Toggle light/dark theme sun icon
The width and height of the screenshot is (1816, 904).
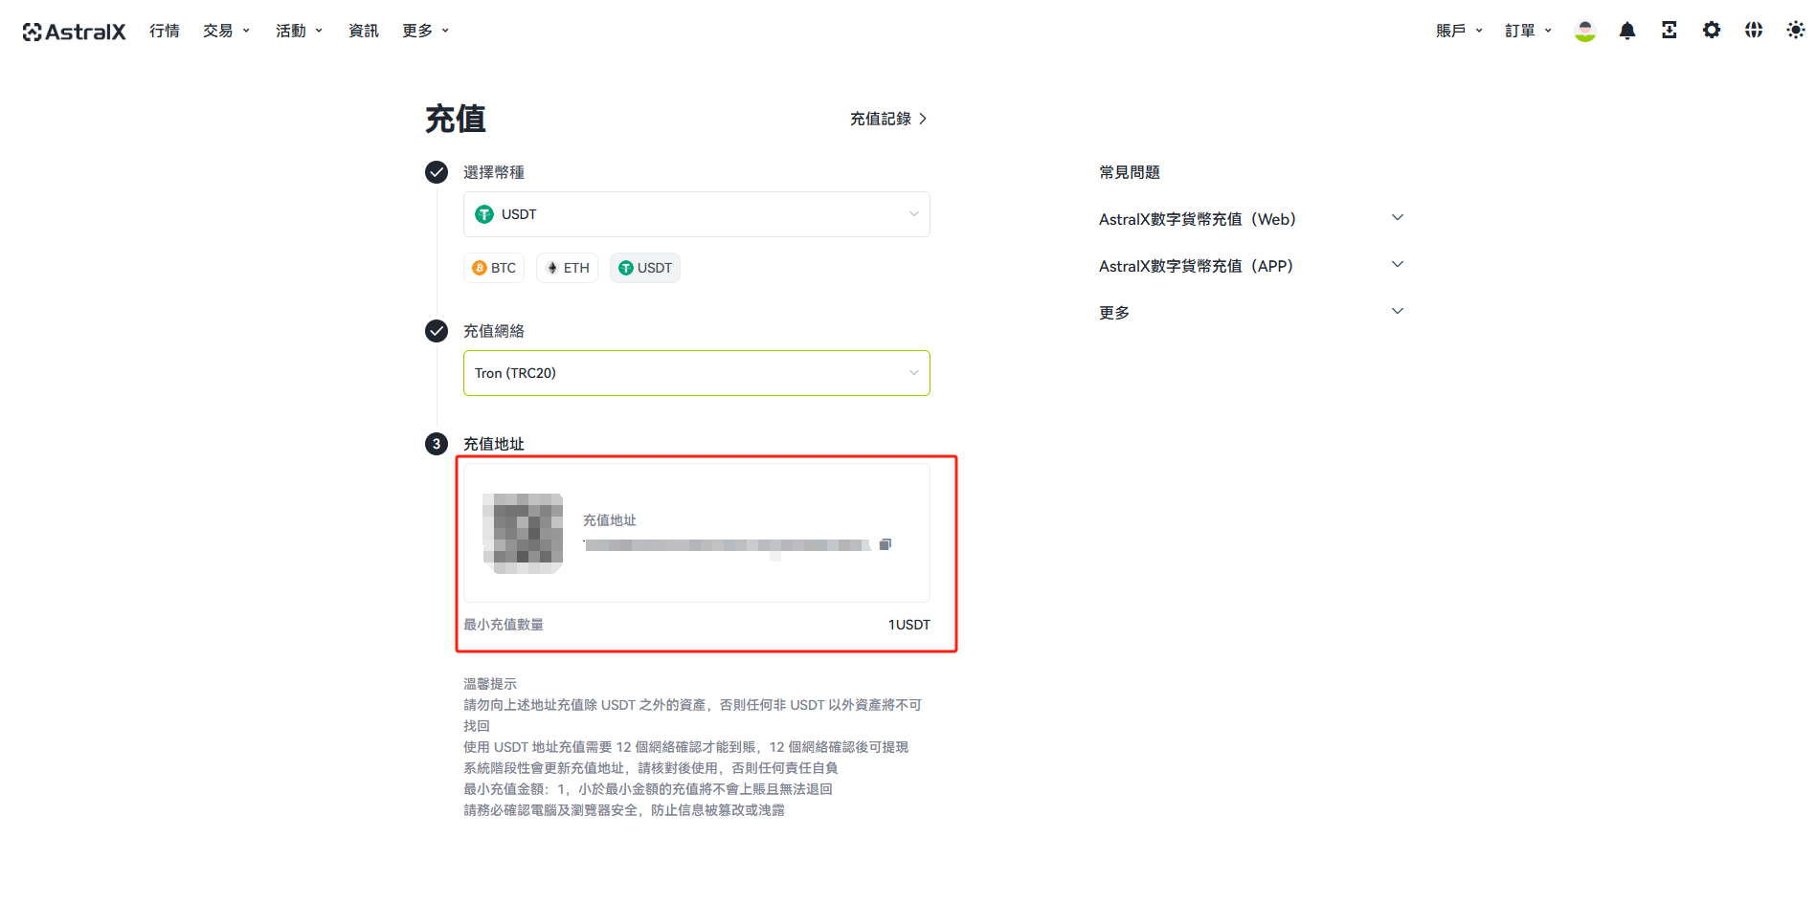(1795, 31)
